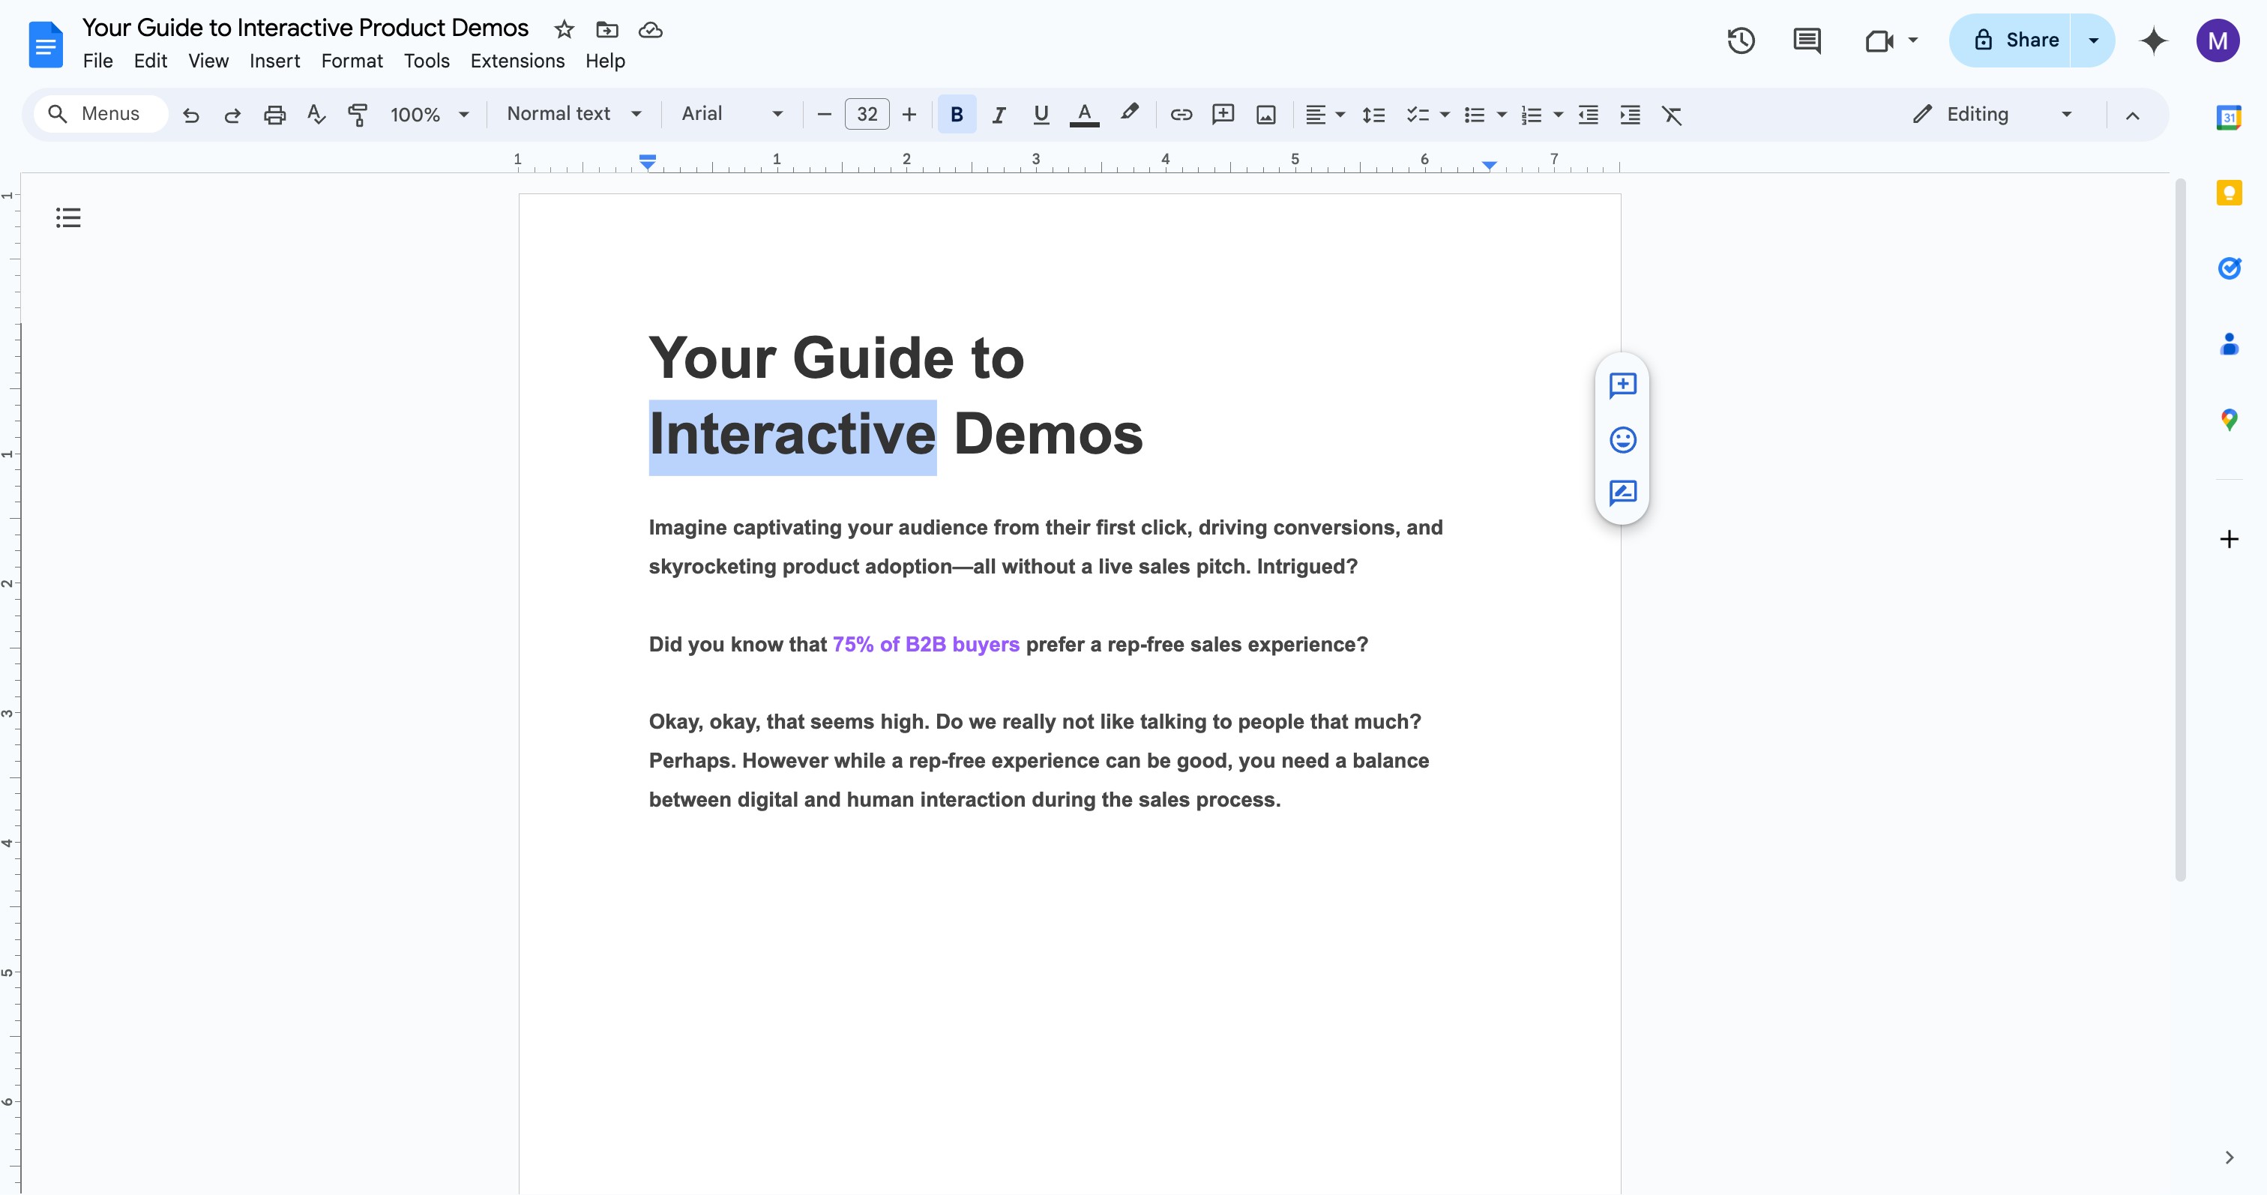
Task: Expand Meet call options arrow
Action: [x=1912, y=40]
